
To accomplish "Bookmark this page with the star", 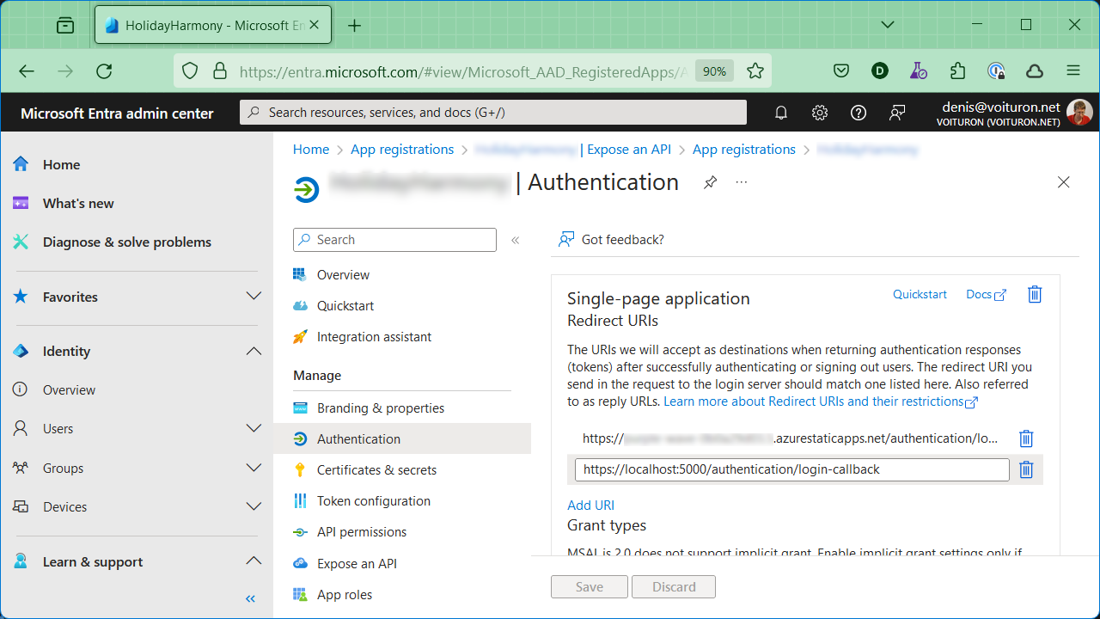I will click(x=755, y=71).
